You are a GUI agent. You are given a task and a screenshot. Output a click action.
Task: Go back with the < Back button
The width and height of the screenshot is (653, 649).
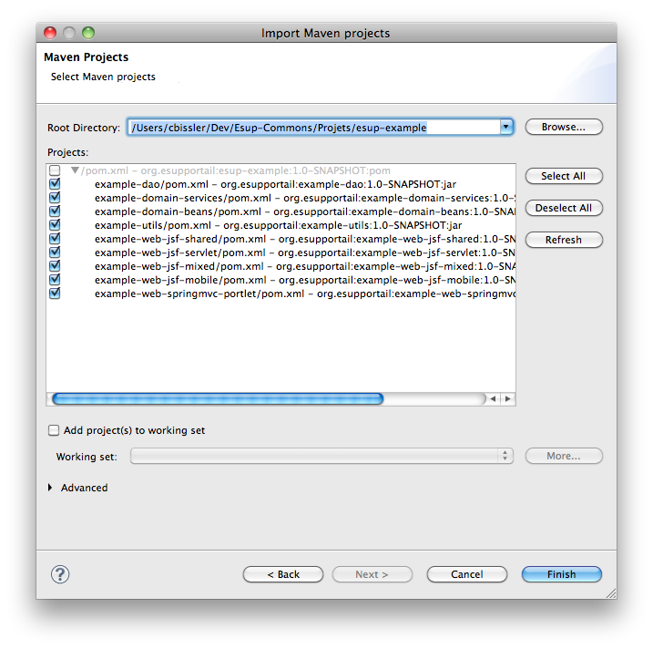click(x=283, y=574)
